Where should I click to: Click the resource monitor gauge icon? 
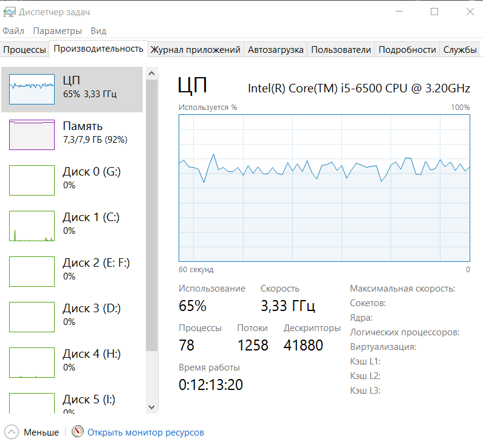pos(78,431)
